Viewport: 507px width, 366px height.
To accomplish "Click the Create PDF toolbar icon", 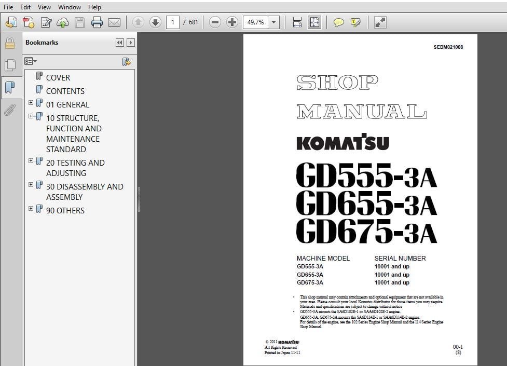I will [x=11, y=22].
